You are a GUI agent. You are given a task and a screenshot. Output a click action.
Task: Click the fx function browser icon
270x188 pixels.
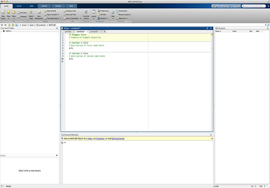pyautogui.click(x=62, y=143)
